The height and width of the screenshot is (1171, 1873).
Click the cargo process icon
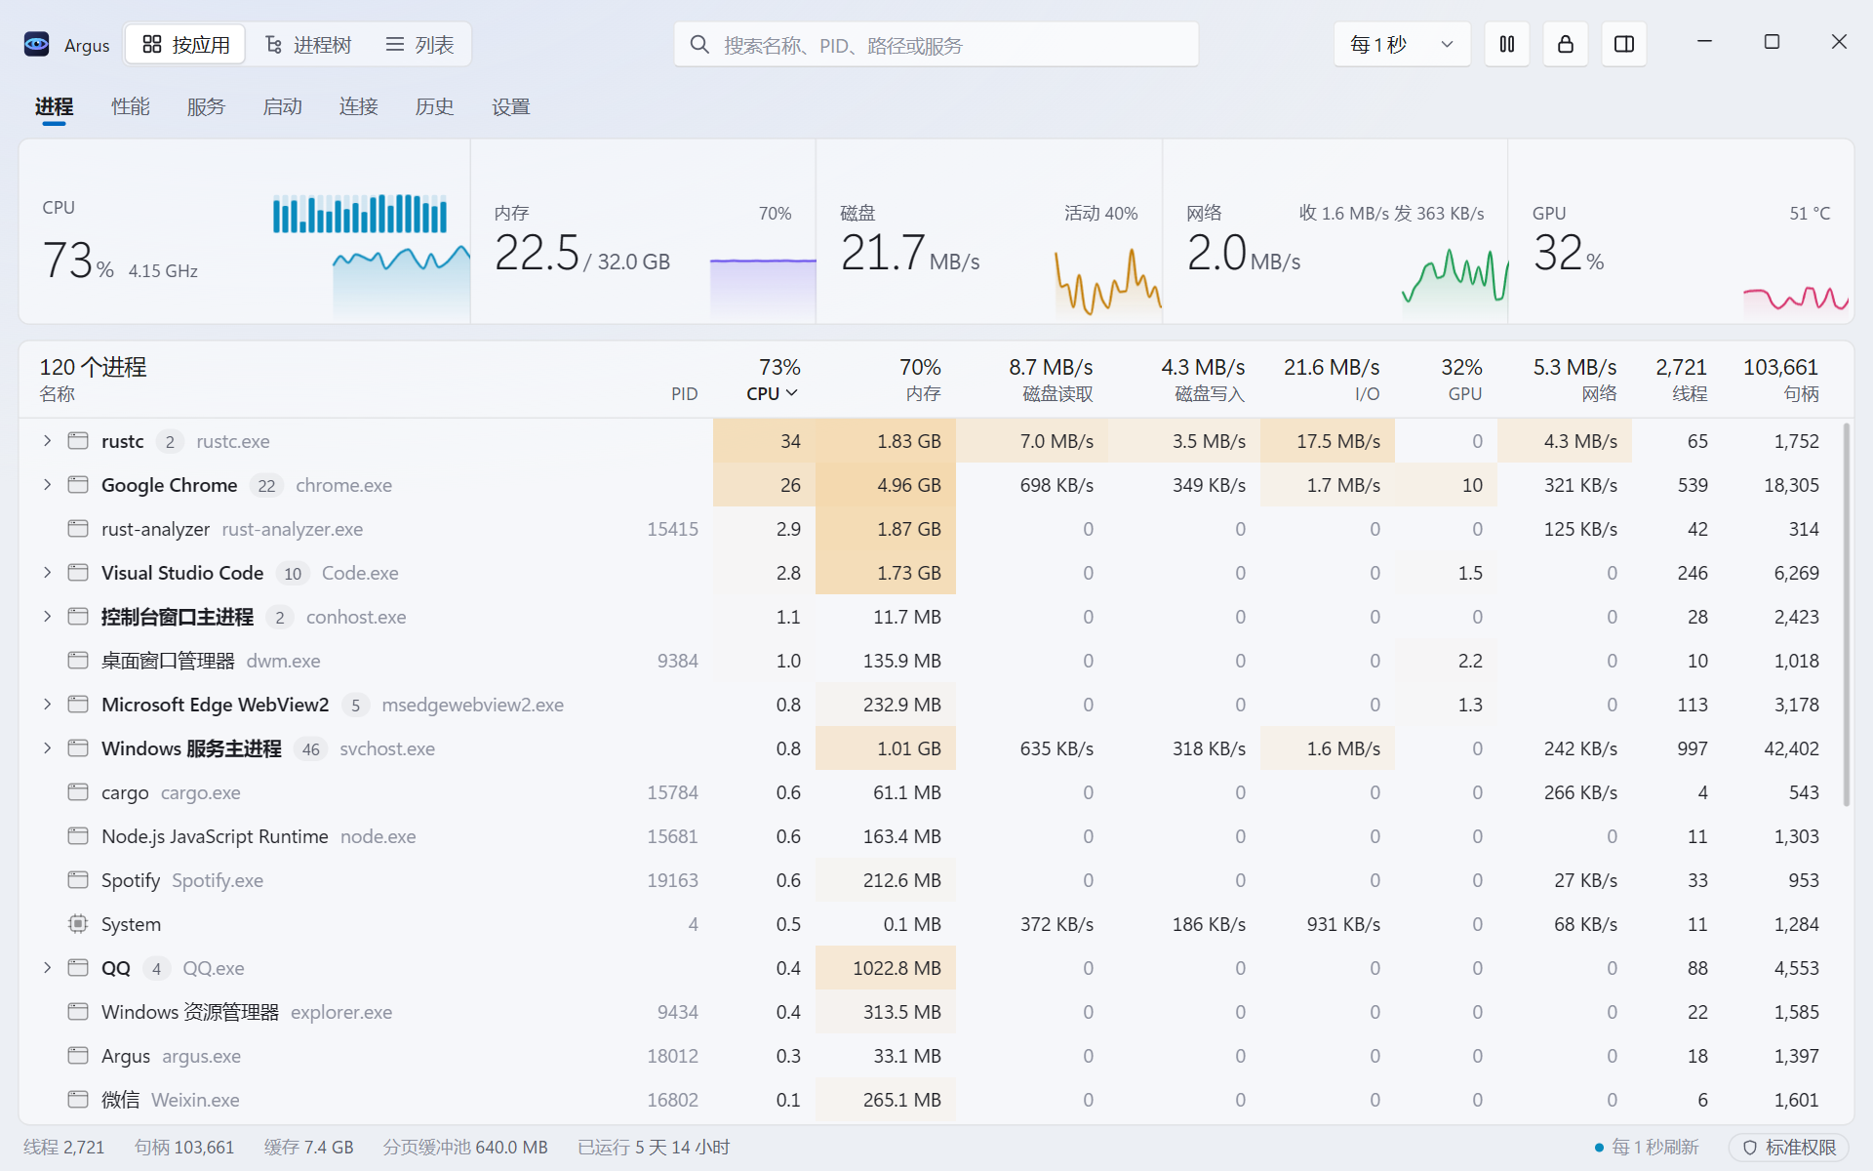(78, 792)
